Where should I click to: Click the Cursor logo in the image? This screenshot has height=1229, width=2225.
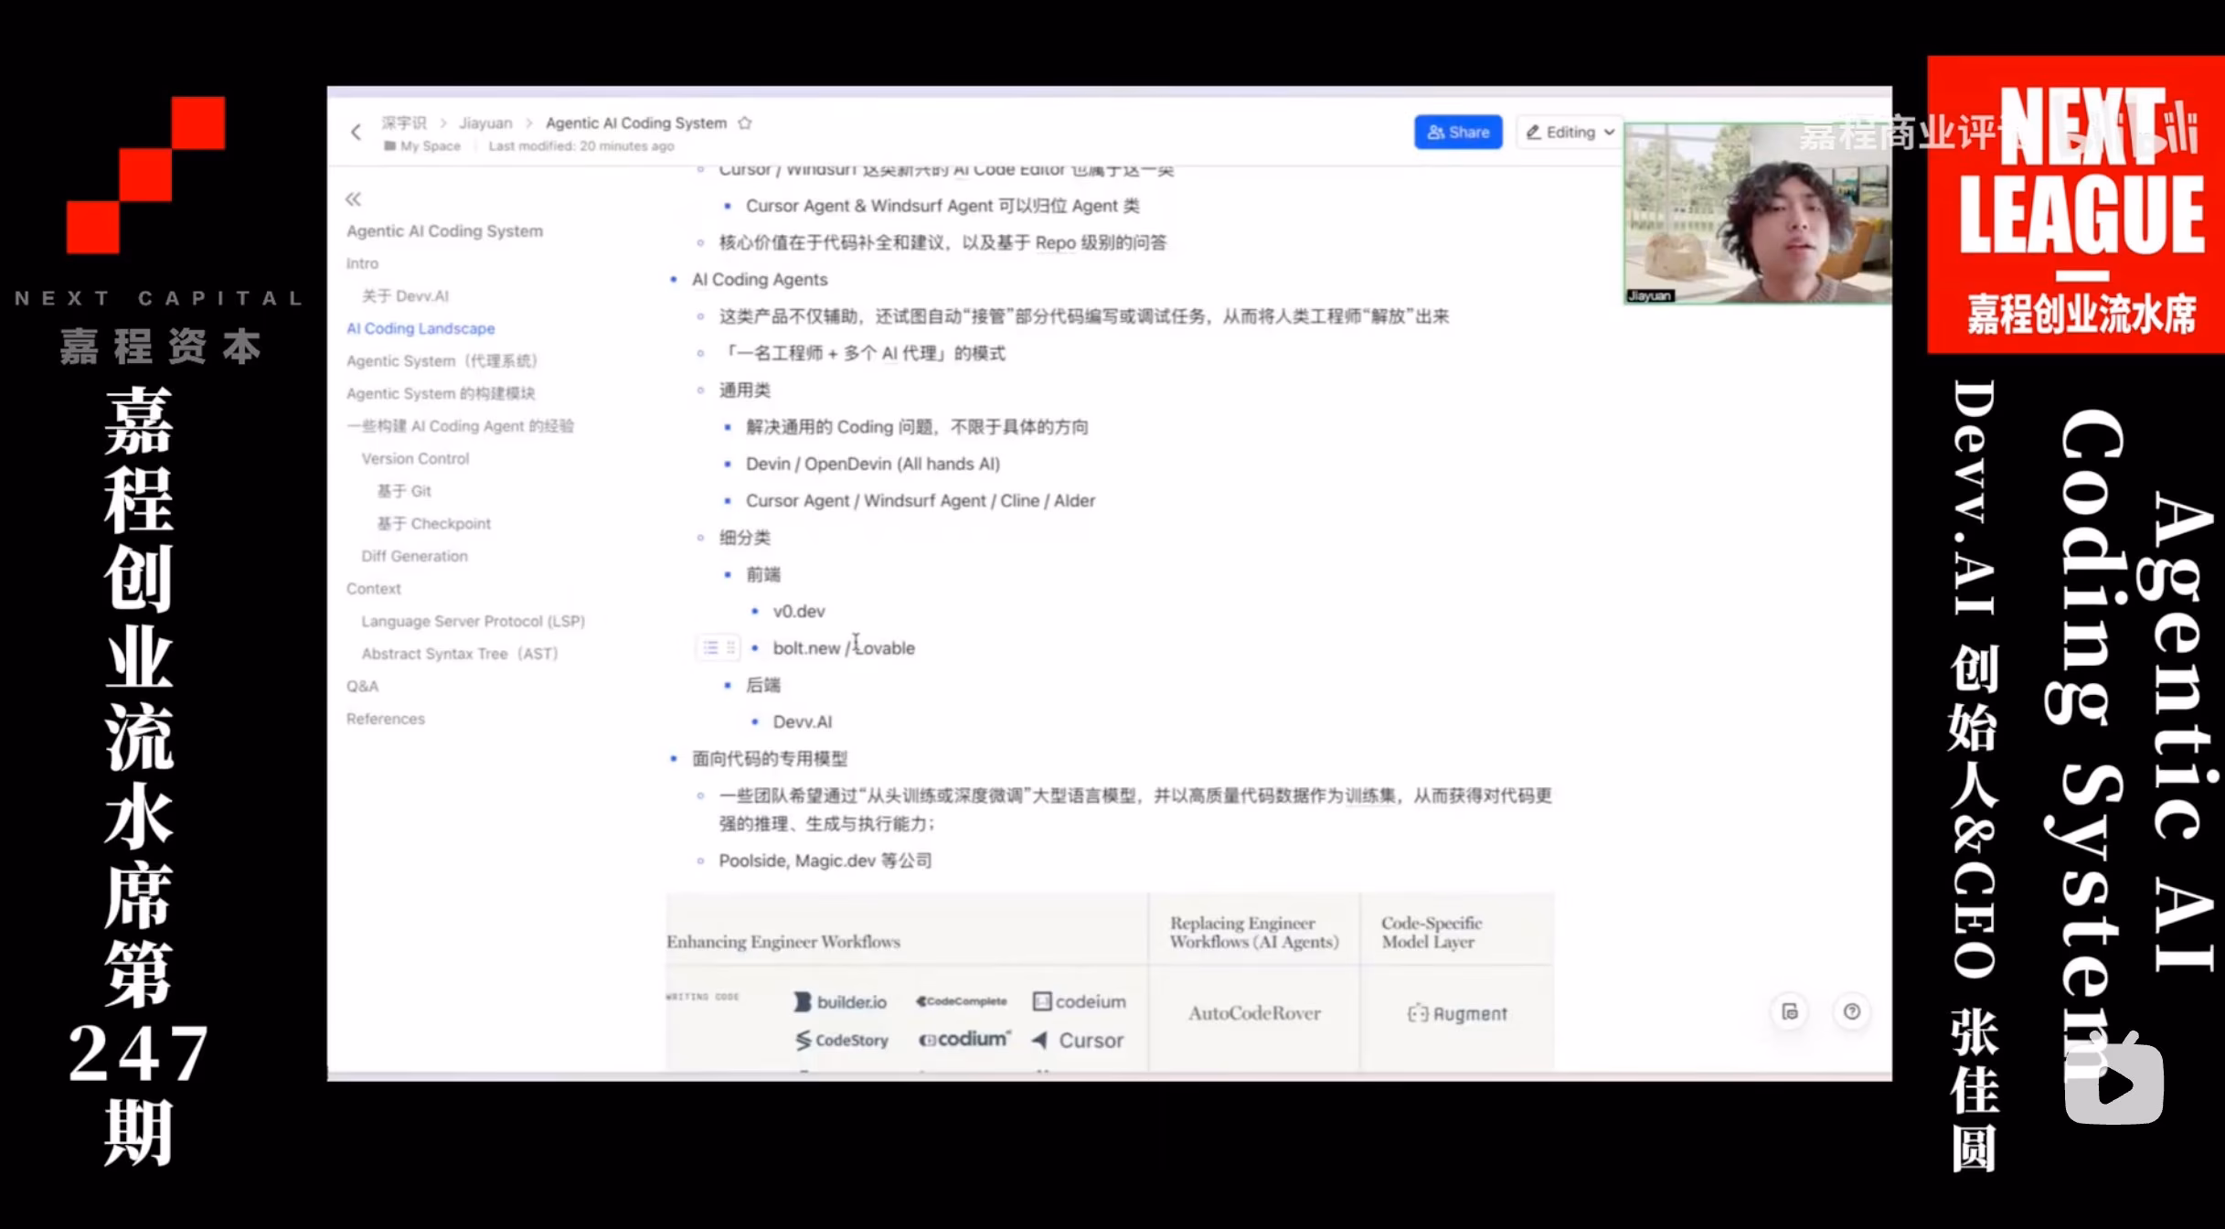pyautogui.click(x=1078, y=1041)
